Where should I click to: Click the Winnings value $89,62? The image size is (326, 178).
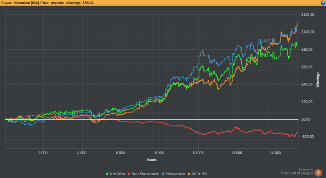pyautogui.click(x=88, y=3)
